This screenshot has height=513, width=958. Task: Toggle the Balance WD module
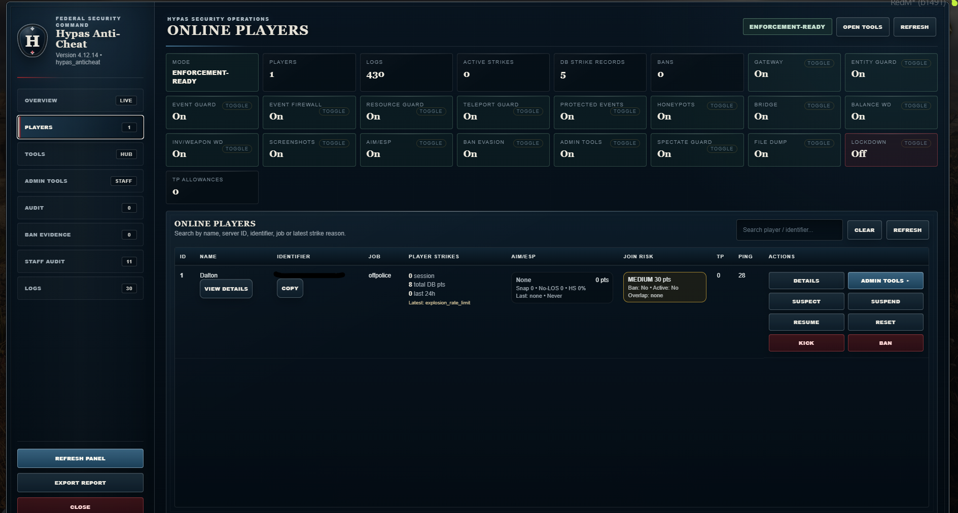[x=915, y=106]
